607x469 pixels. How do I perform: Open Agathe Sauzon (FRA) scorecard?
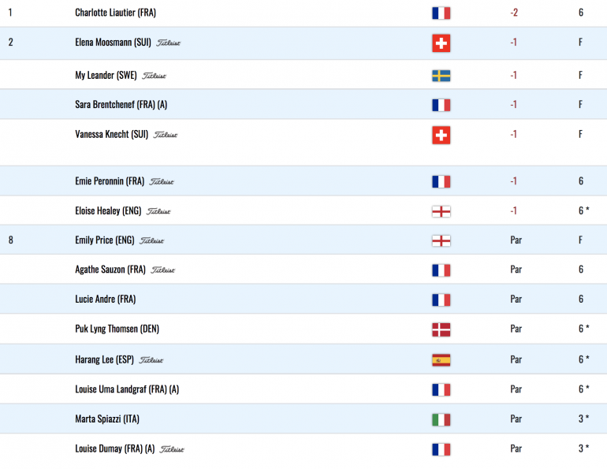click(x=110, y=270)
